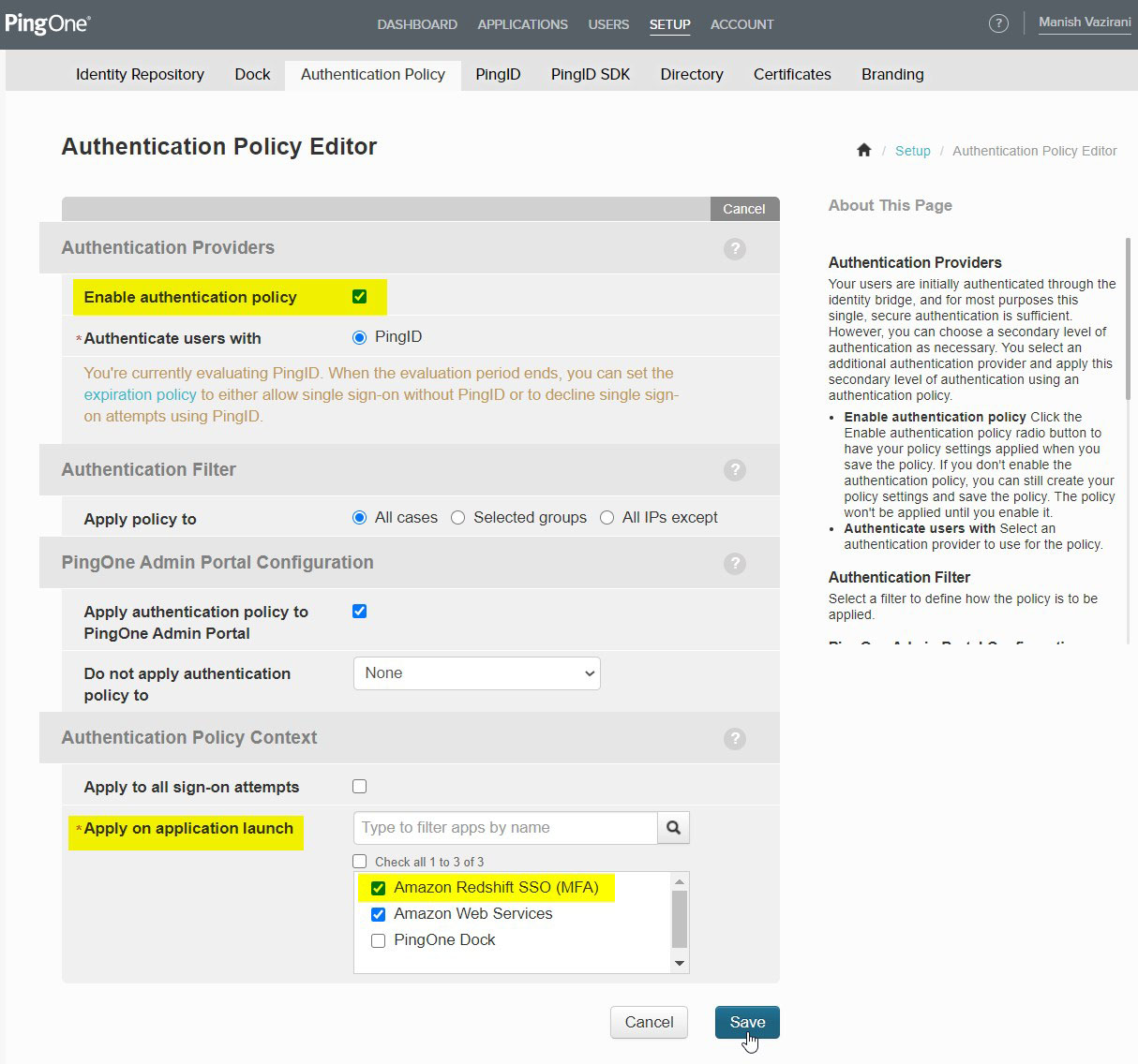The image size is (1138, 1064).
Task: Select the All IPs except radio button
Action: [x=607, y=517]
